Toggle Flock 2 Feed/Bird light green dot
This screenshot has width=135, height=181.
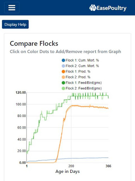coord(63,88)
